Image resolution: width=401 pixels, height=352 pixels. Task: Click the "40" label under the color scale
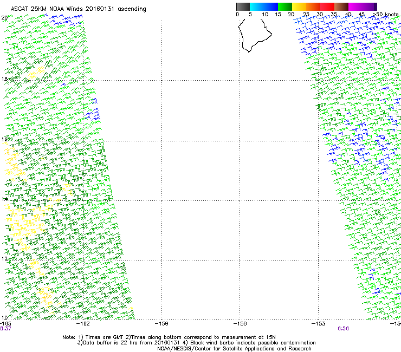click(348, 15)
